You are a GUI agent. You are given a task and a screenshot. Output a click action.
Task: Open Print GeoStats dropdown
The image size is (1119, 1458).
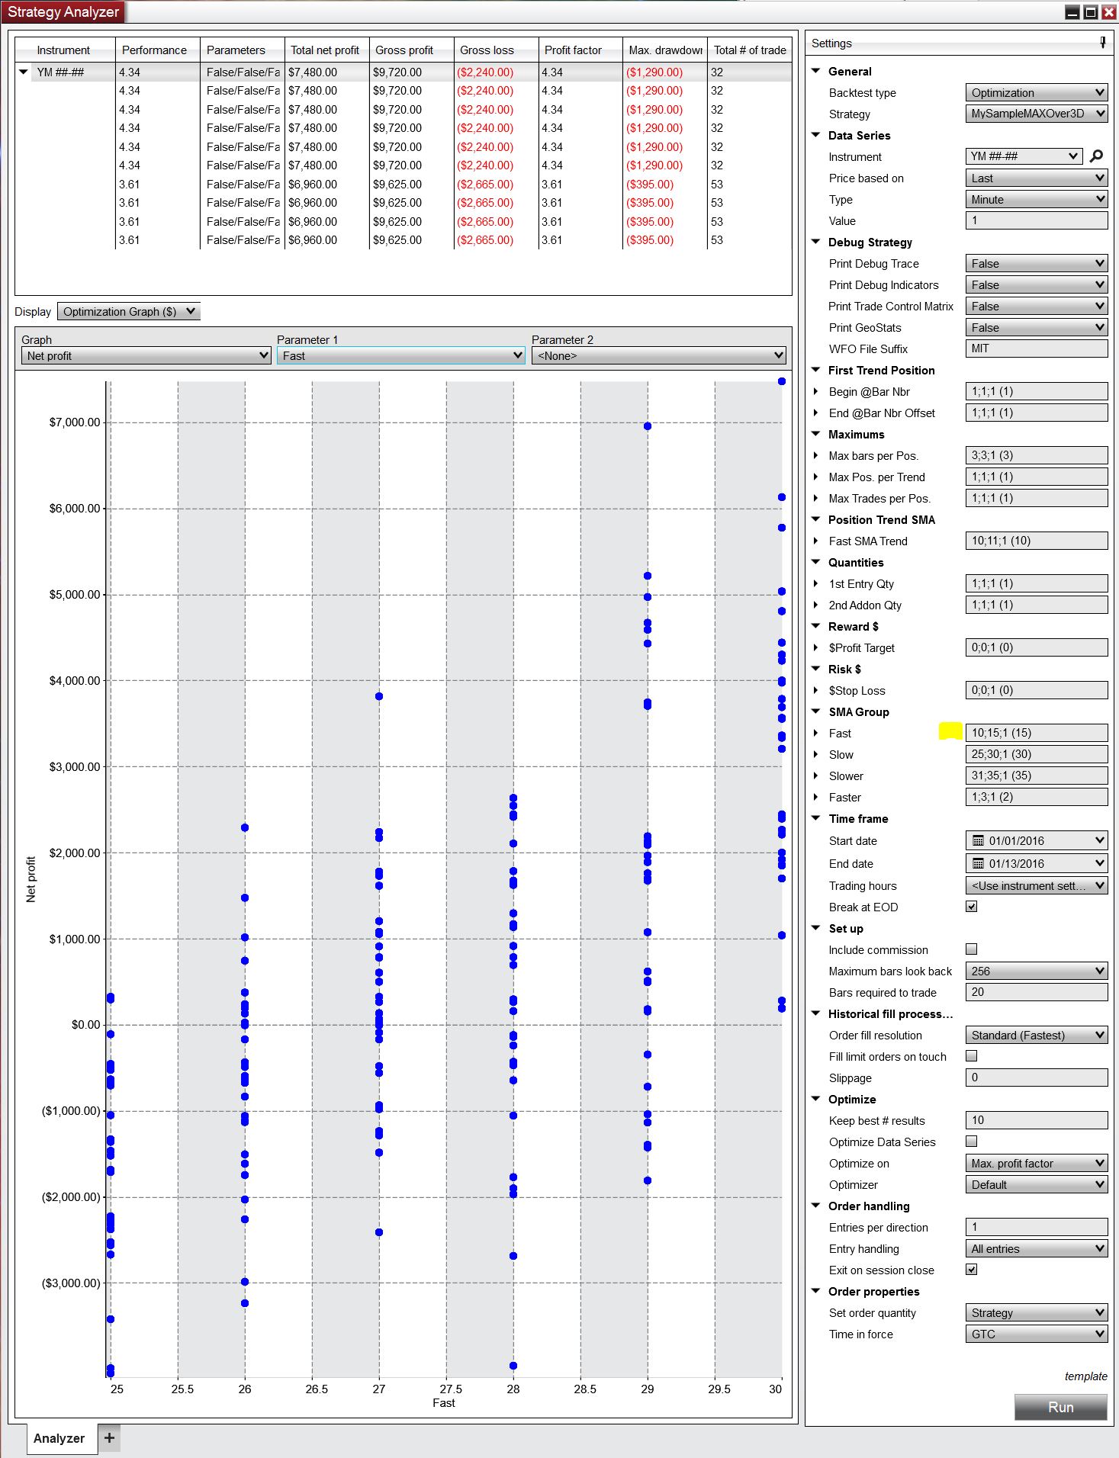click(1036, 327)
